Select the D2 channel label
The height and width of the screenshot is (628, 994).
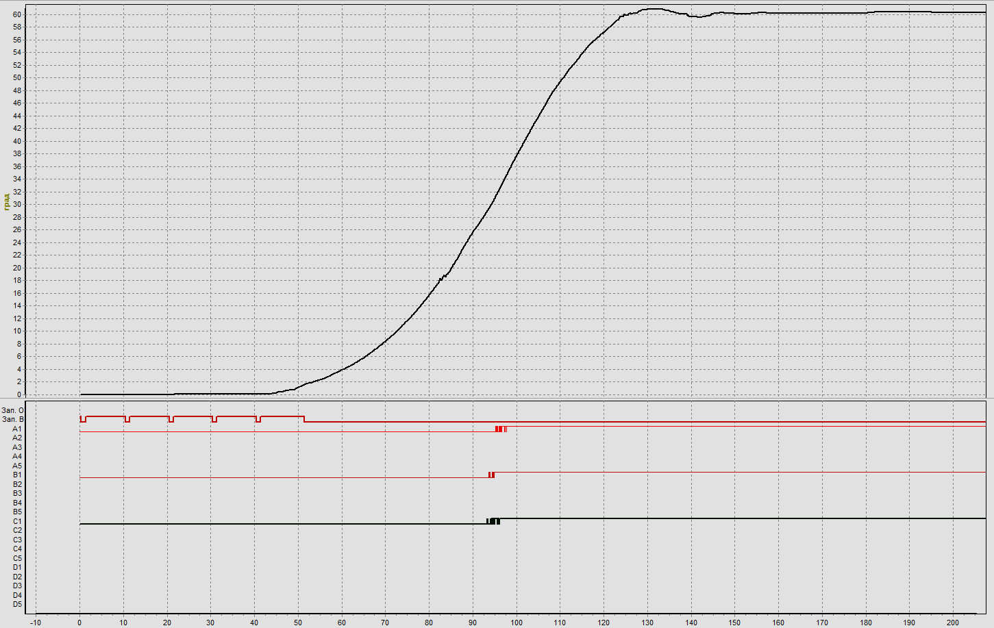(x=17, y=577)
